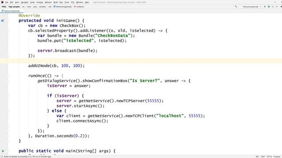Click the override gutter icon beside initGame

coord(3,21)
